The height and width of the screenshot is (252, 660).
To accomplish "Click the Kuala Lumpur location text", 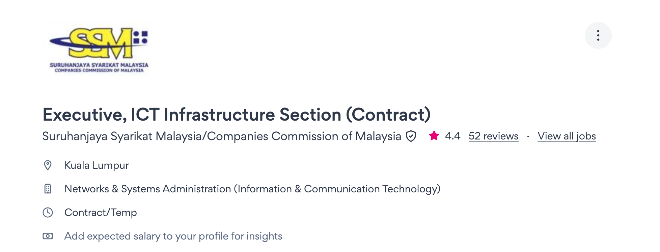I will tap(97, 165).
